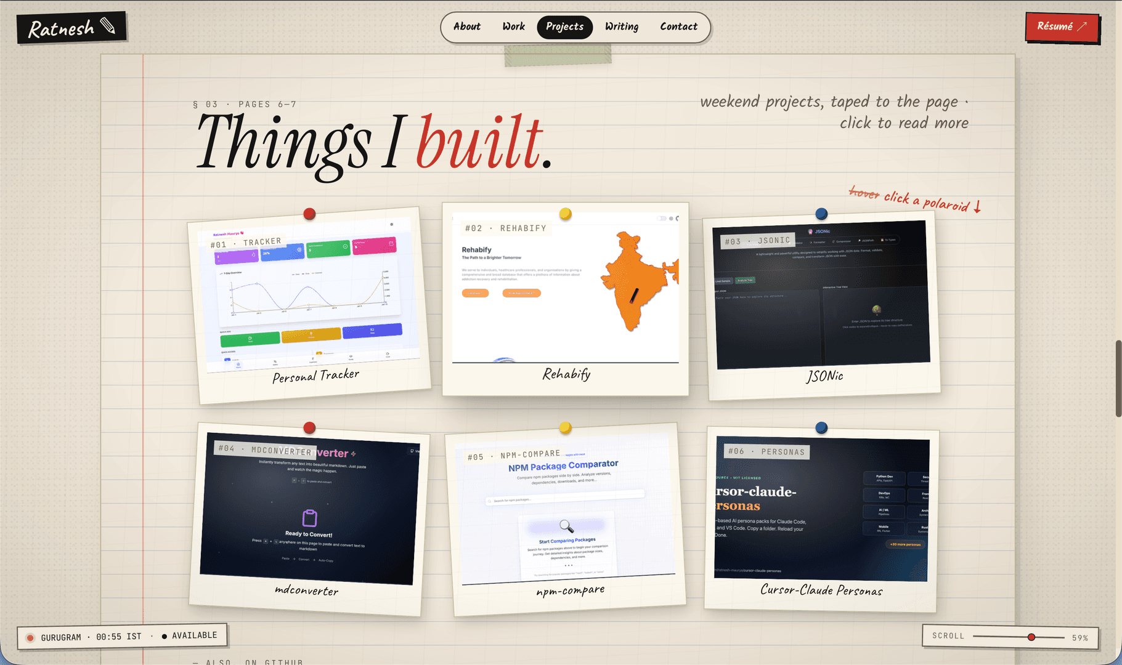
Task: Click the red status dot beside GURUGRAM
Action: coord(30,637)
